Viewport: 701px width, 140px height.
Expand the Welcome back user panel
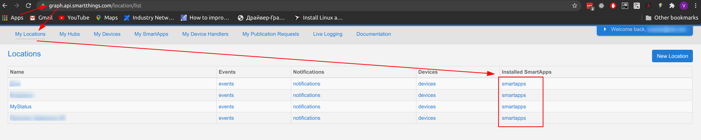point(645,29)
